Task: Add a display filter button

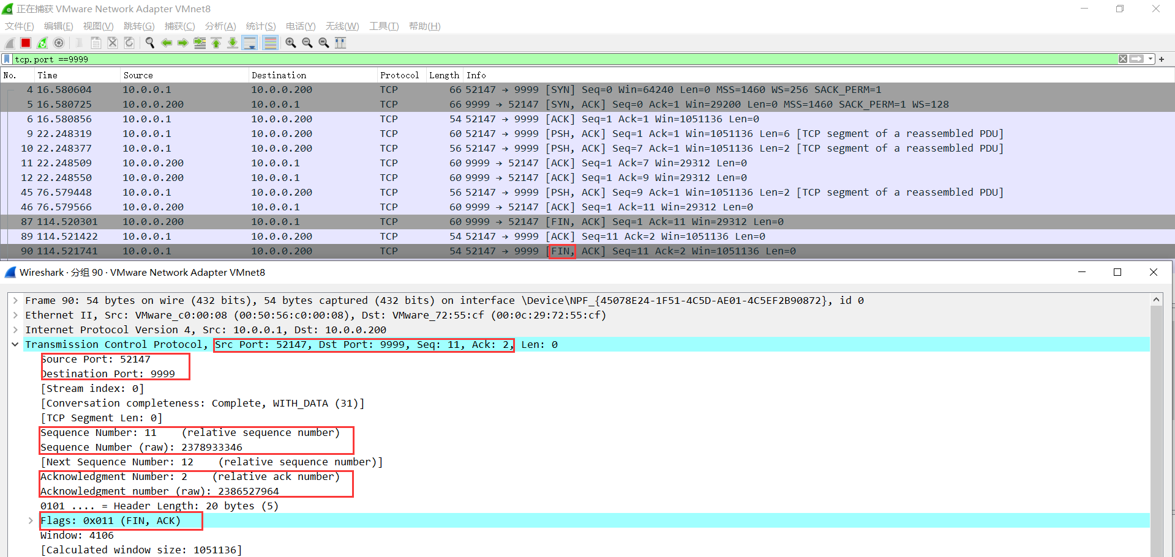Action: coord(1162,59)
